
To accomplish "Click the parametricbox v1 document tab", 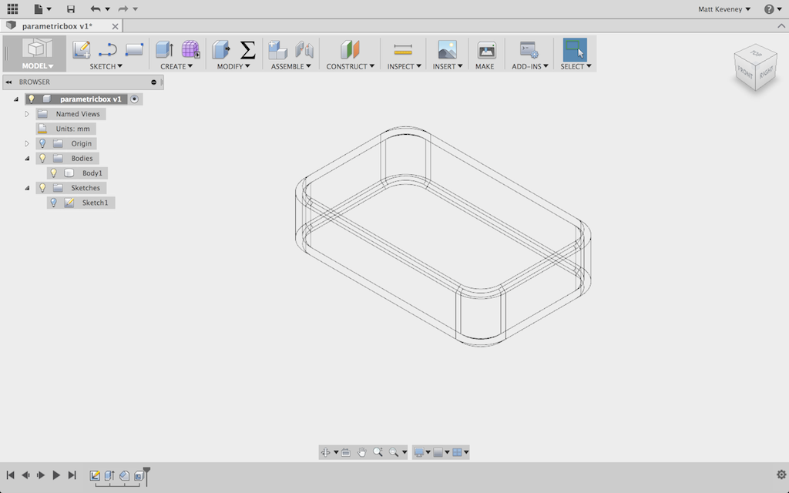I will tap(58, 25).
